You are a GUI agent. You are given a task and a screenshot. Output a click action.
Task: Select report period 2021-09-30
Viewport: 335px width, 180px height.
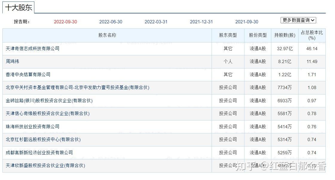coord(247,22)
